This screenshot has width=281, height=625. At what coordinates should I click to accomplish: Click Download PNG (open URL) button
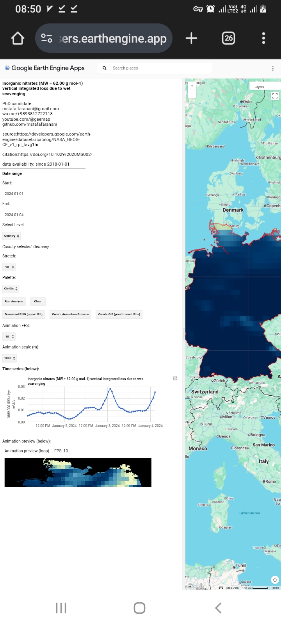pos(23,314)
